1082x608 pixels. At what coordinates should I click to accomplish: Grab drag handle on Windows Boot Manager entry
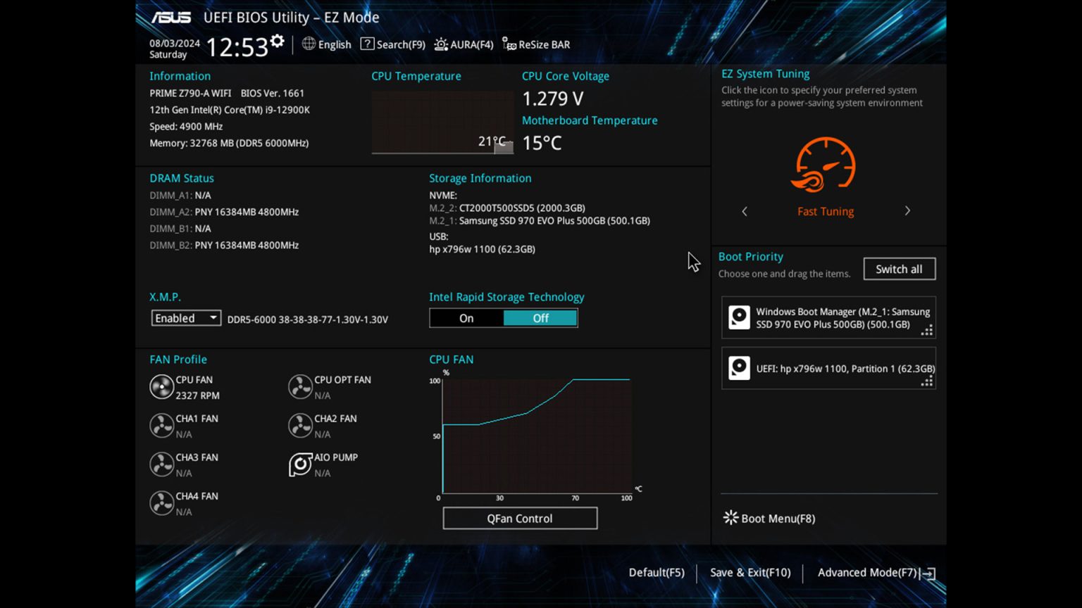click(x=927, y=330)
